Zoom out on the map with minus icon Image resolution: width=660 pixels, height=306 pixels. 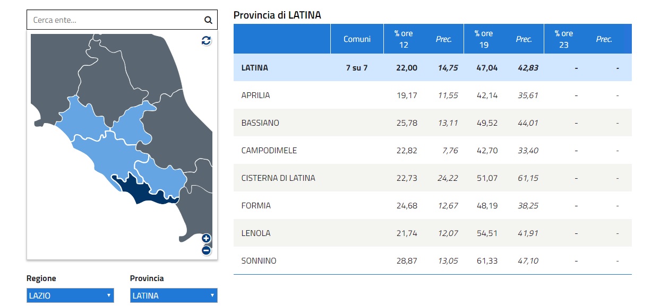click(206, 250)
